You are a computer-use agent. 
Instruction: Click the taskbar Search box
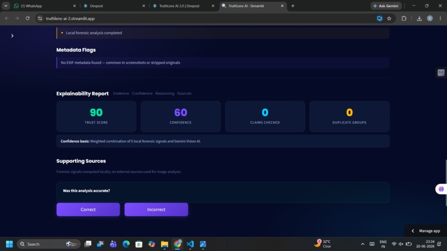[48, 244]
